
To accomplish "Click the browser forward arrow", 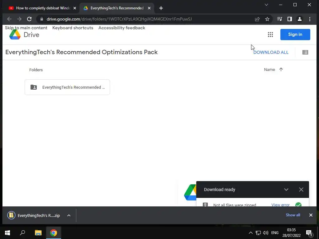I will (19, 19).
